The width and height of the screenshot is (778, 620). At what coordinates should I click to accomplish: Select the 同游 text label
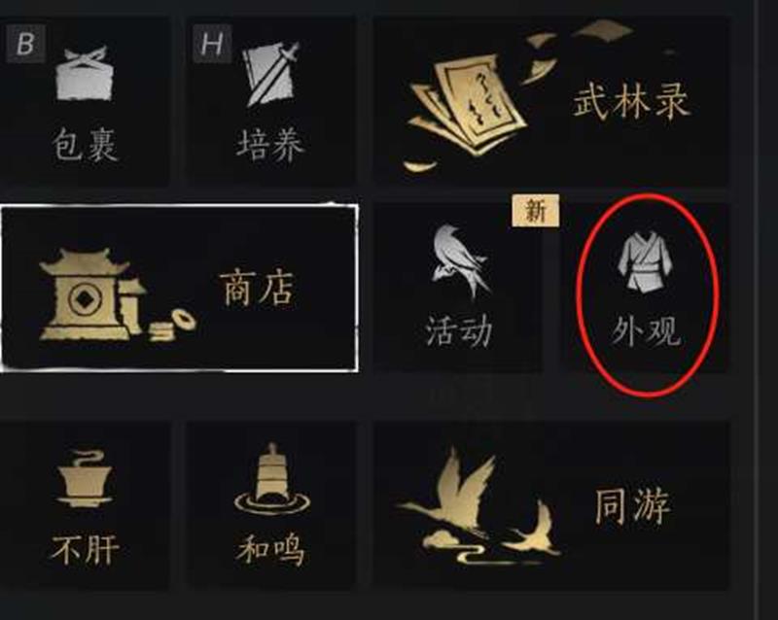point(632,506)
